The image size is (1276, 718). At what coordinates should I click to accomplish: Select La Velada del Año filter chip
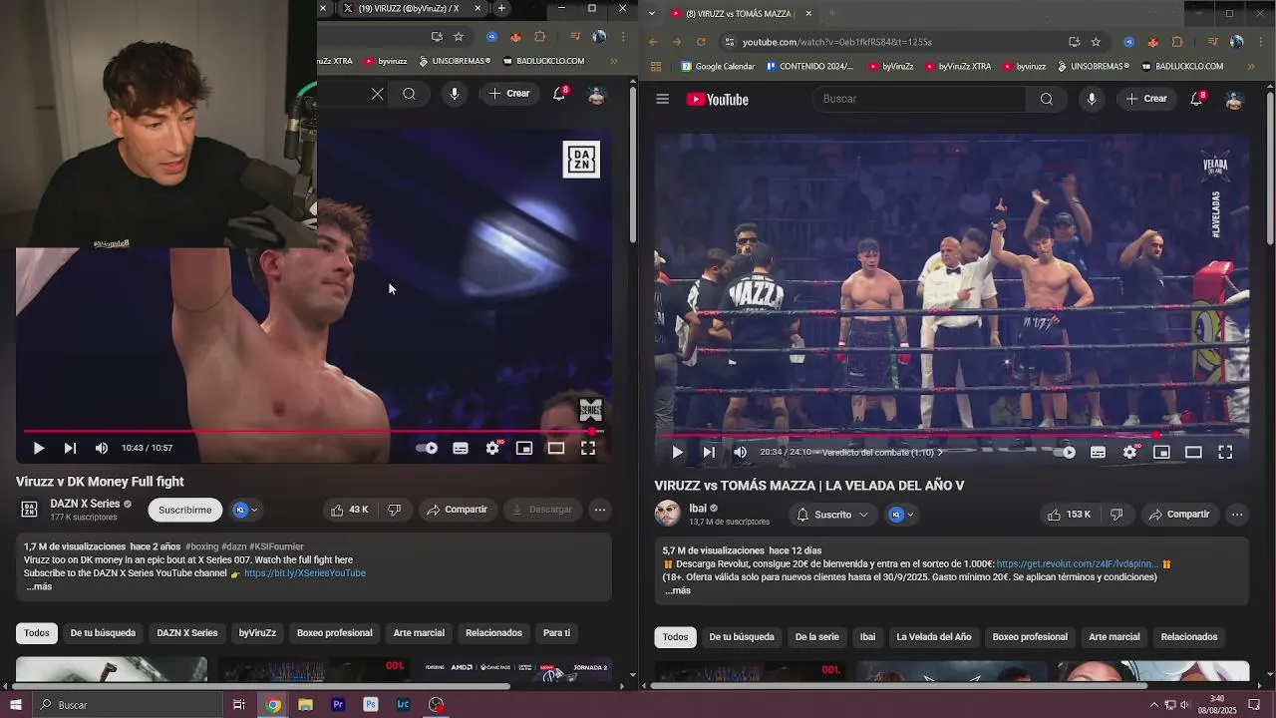coord(934,637)
